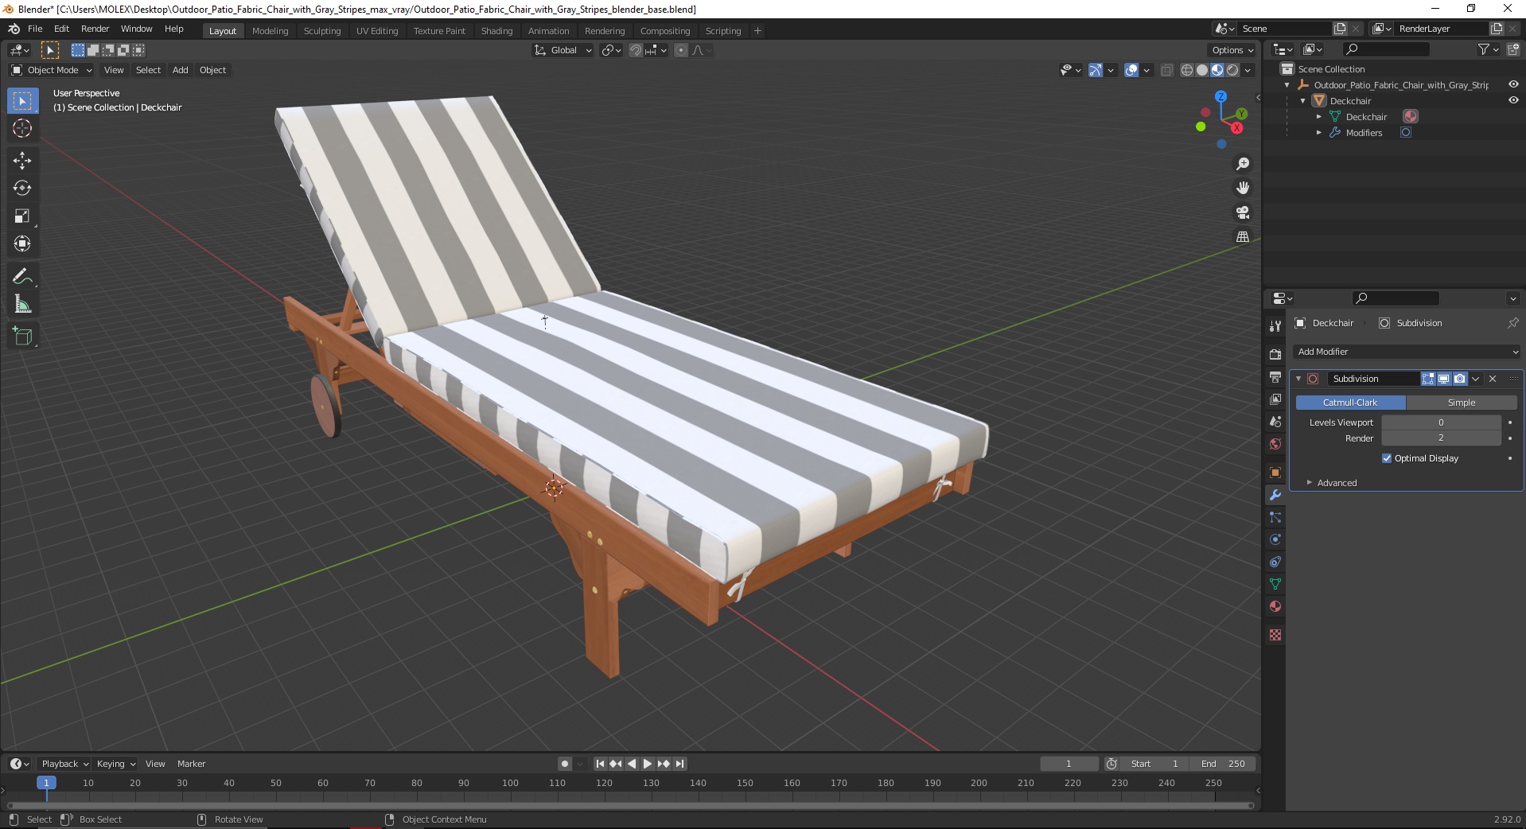Select Simple subdivision type
Viewport: 1526px width, 829px height.
1461,403
